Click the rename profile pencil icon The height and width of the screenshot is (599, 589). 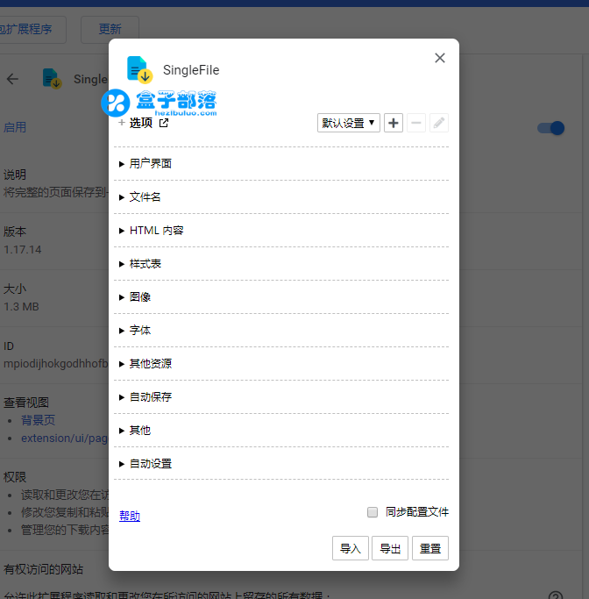pos(439,123)
